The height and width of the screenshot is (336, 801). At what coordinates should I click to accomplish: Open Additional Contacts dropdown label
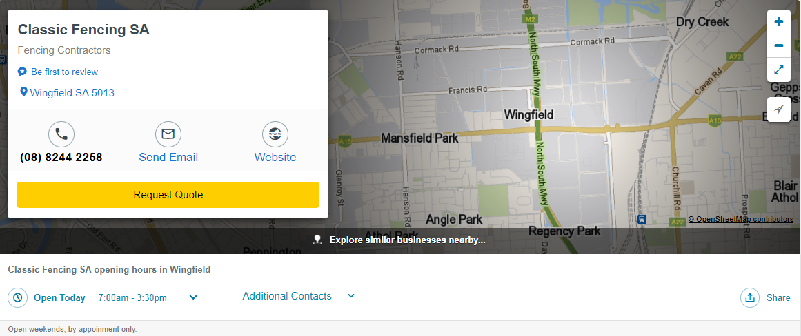287,295
